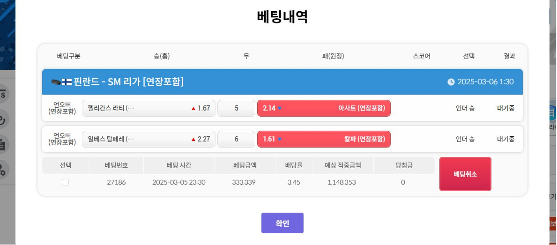Click the Finland flag icon
The width and height of the screenshot is (557, 245).
[x=67, y=82]
